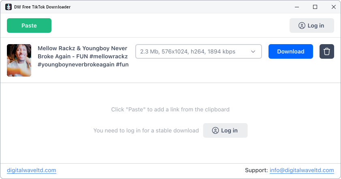Click Log in beside stable download message

coord(225,130)
